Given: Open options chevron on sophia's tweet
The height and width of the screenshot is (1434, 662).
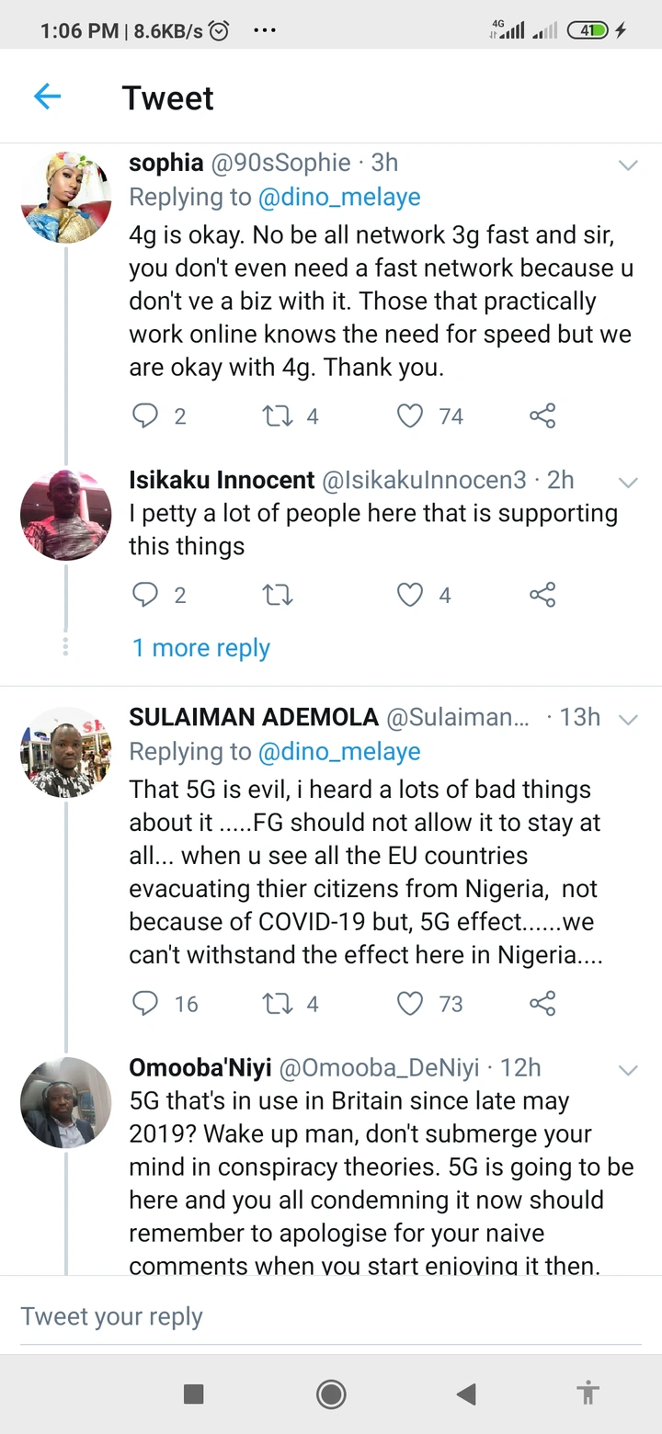Looking at the screenshot, I should (x=628, y=165).
